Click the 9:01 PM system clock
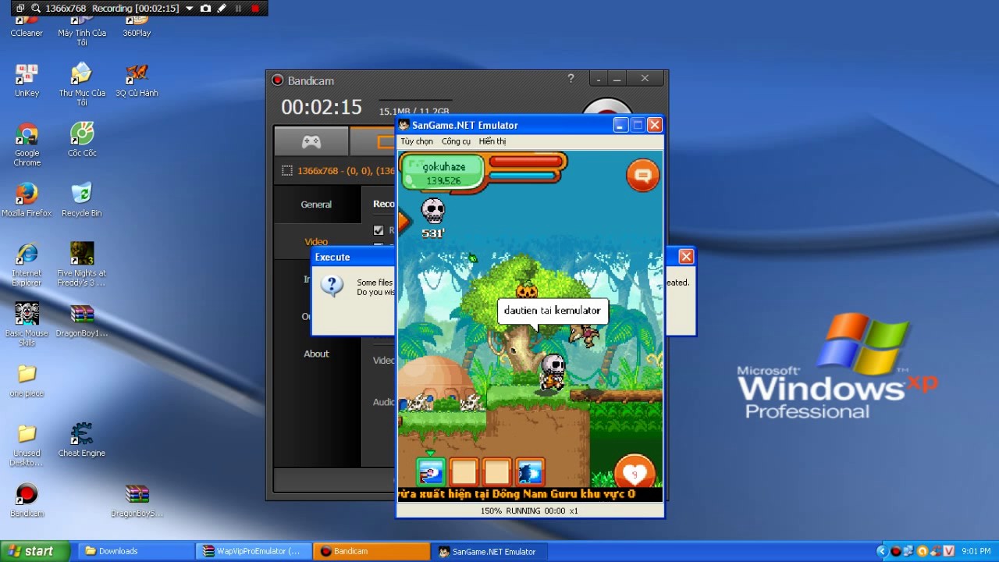 point(976,551)
